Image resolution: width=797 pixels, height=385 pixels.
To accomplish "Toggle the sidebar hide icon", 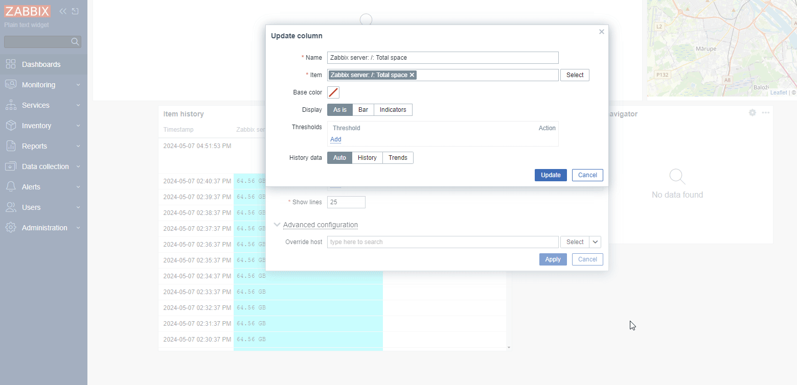I will pos(75,11).
